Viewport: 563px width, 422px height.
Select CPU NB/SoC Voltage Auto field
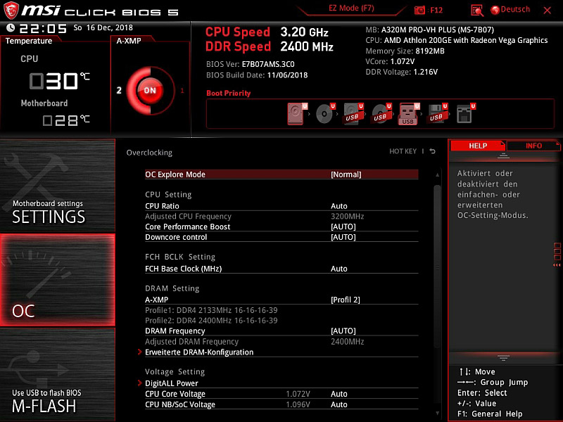(x=281, y=404)
